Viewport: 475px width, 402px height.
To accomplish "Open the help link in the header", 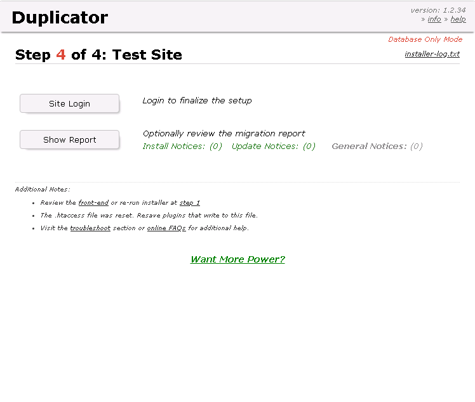I will pyautogui.click(x=458, y=19).
